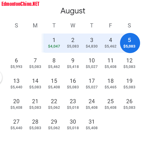Choose August 3 with $4,830 fare
The width and height of the screenshot is (152, 142).
pos(92,43)
